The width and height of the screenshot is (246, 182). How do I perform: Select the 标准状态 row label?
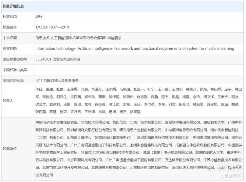(x=10, y=16)
